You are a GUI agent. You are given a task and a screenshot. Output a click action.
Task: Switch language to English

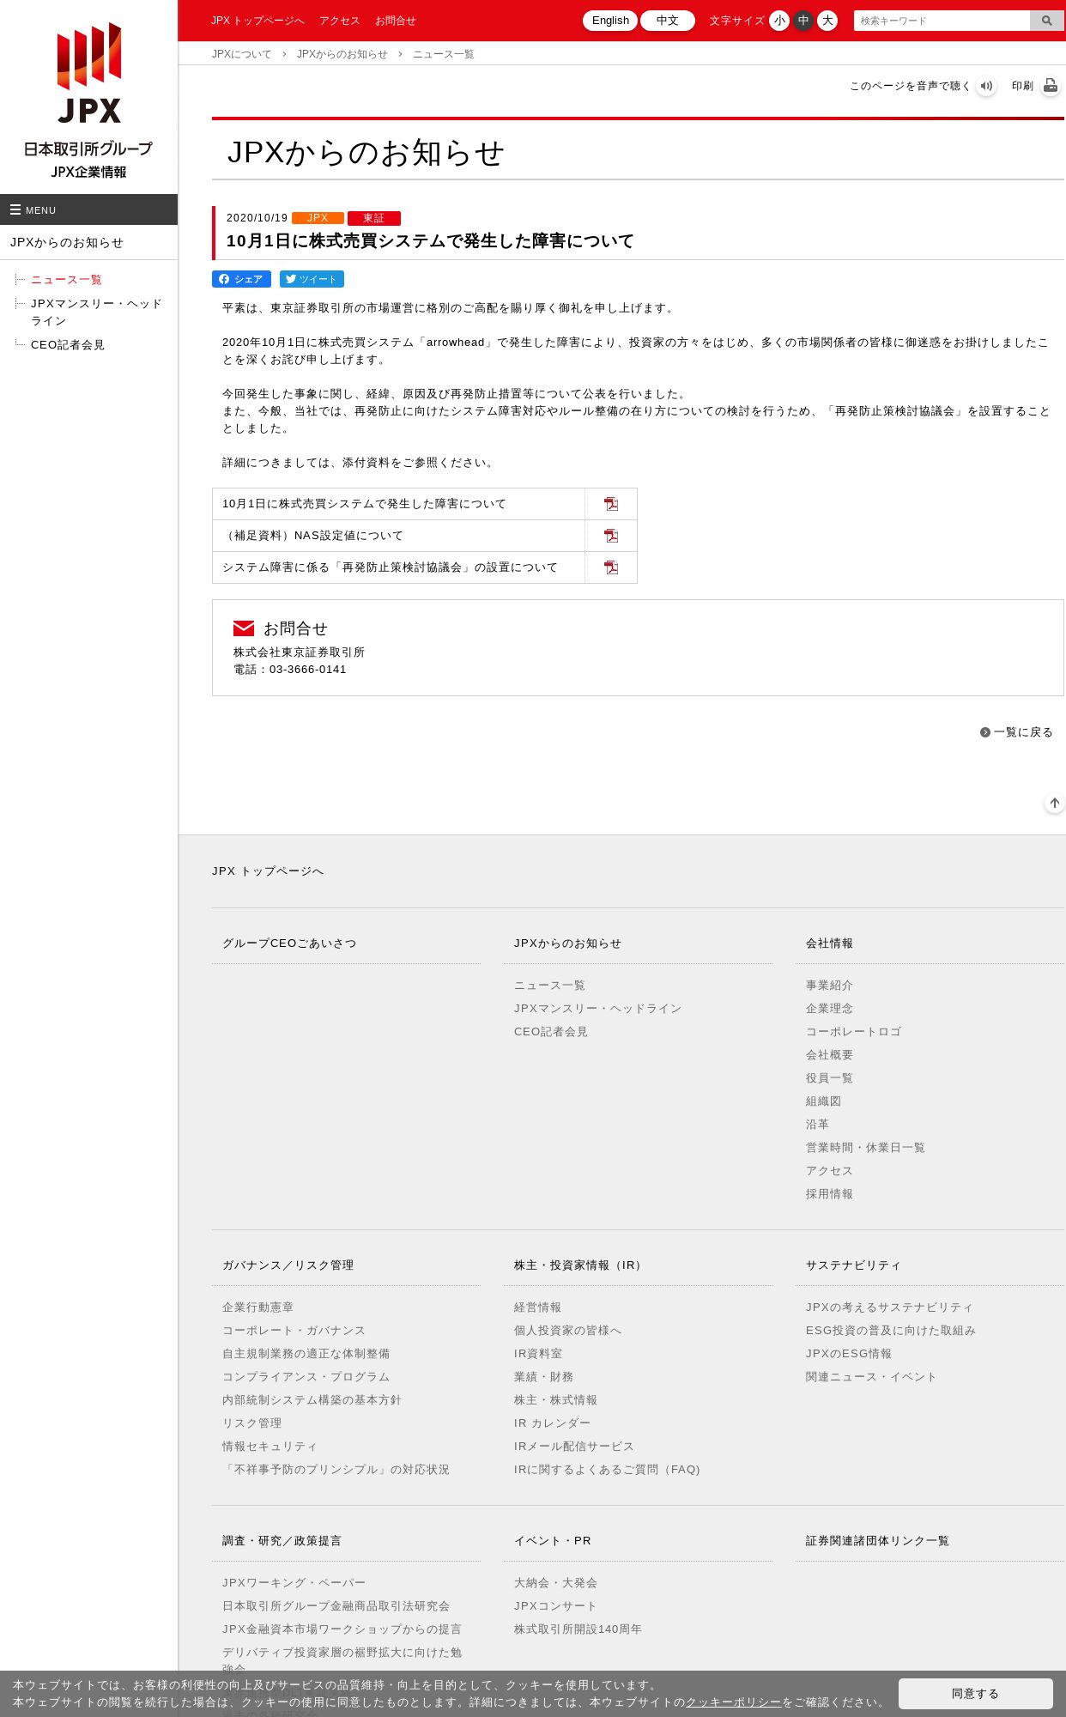coord(610,21)
